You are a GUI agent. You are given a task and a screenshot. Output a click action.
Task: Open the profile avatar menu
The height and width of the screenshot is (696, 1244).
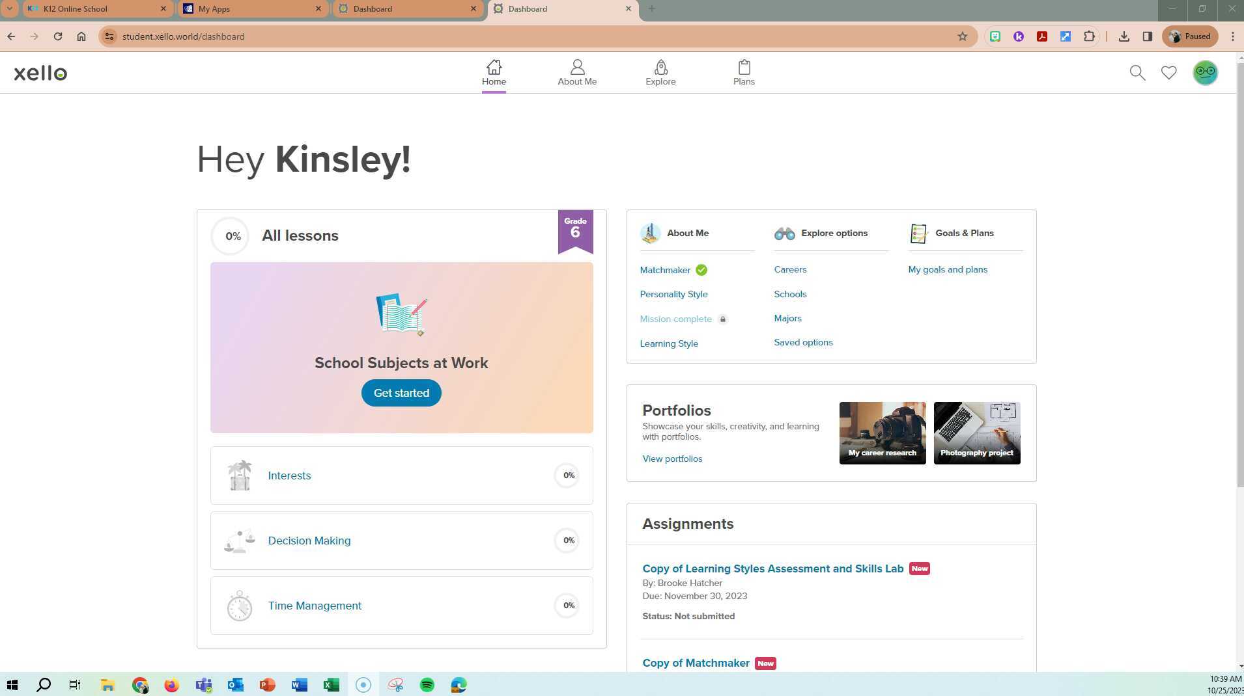point(1204,72)
